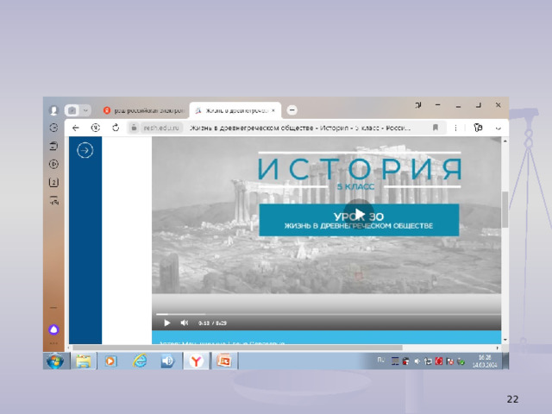This screenshot has height=414, width=552.
Task: Open the three-dot page options menu
Action: coord(455,128)
